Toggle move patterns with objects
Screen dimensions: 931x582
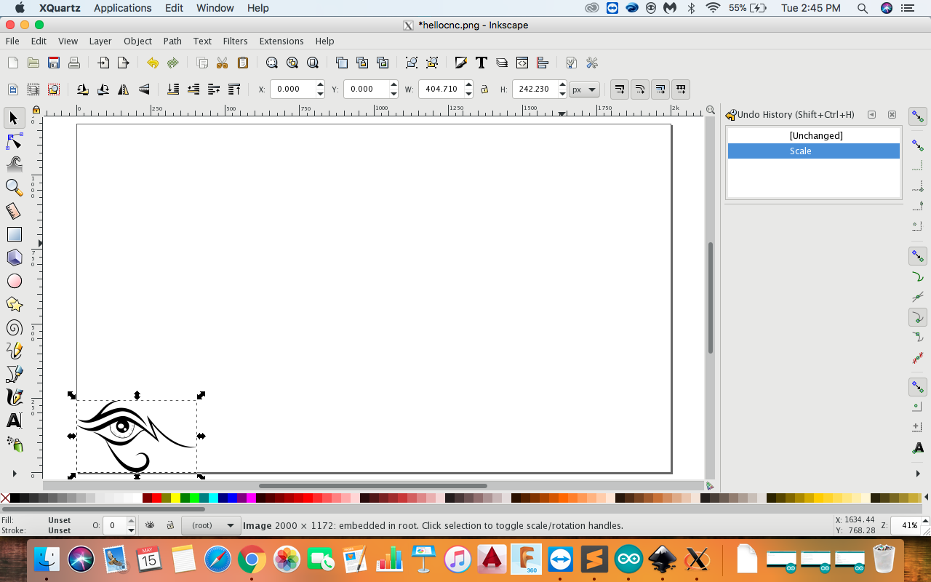click(680, 89)
